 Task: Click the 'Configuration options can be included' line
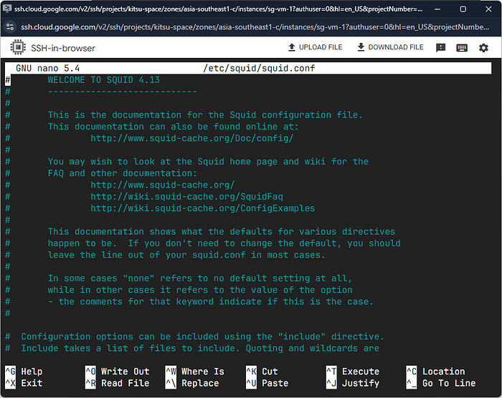click(x=202, y=336)
